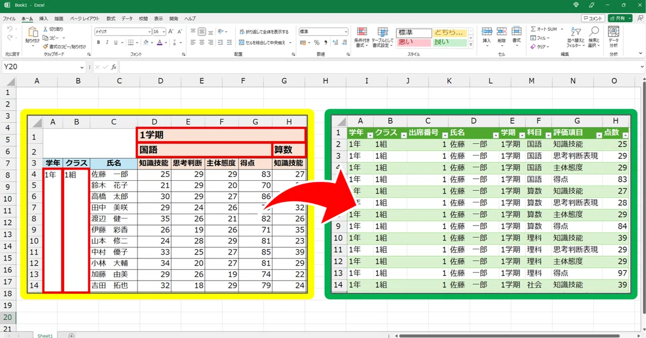The height and width of the screenshot is (338, 646).
Task: Toggle top vertical alignment
Action: tap(193, 32)
